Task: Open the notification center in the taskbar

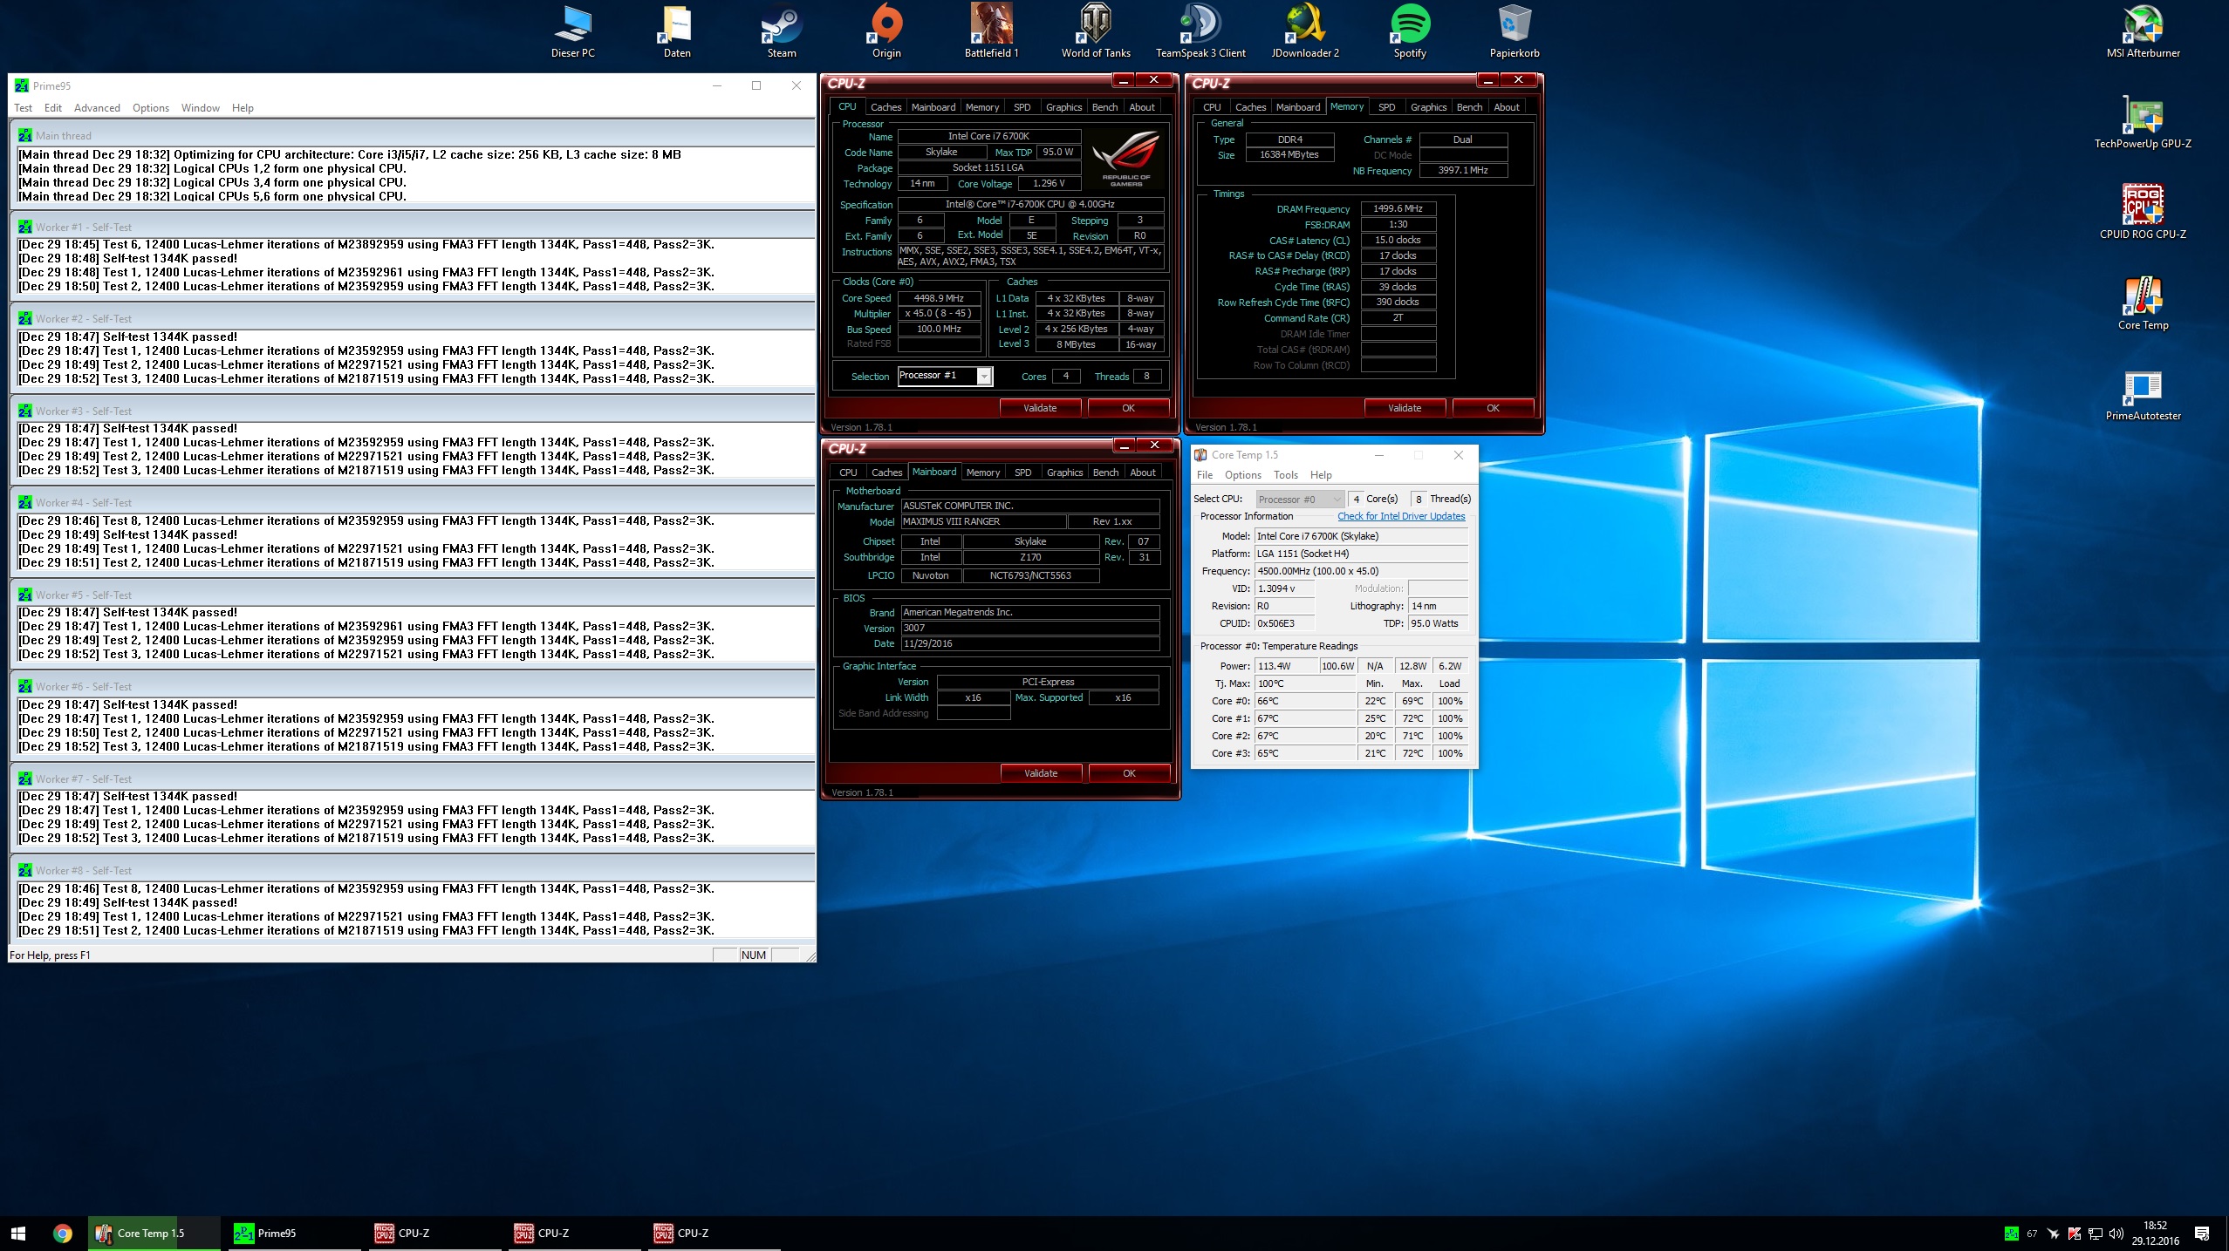Action: click(2201, 1233)
